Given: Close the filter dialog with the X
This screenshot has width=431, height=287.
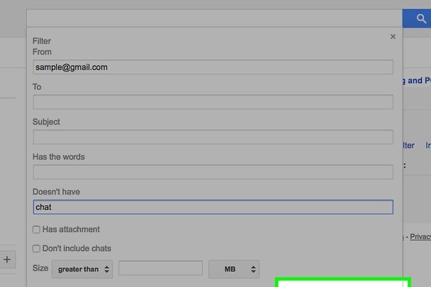Looking at the screenshot, I should (393, 37).
